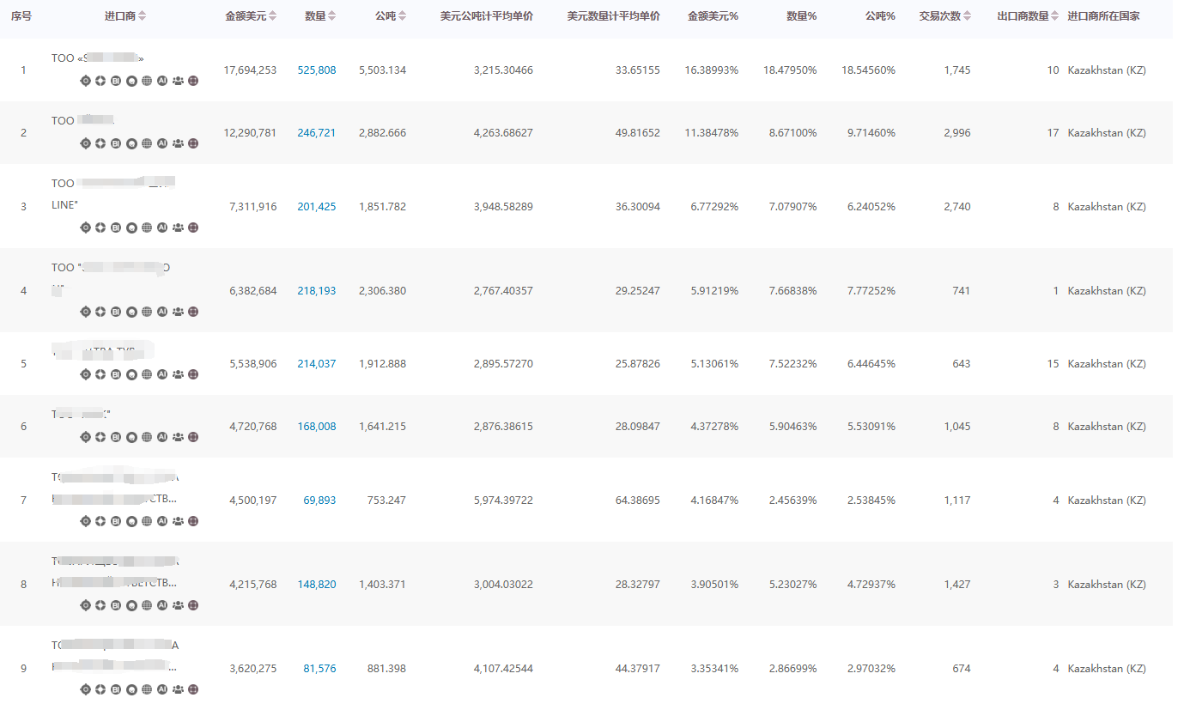
Task: Click the crosshair target icon in row 5
Action: [85, 374]
